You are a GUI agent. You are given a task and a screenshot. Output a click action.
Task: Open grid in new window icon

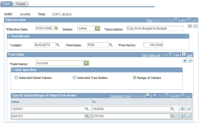click(x=148, y=95)
